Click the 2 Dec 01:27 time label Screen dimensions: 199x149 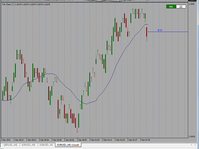[132, 140]
